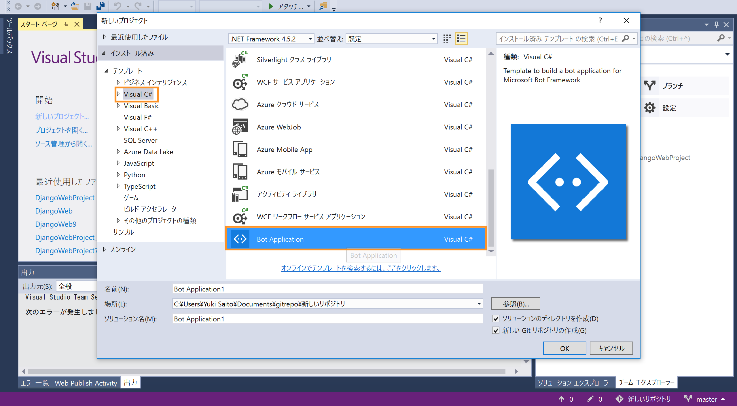The image size is (737, 406).
Task: Switch to the Error List tab
Action: coord(35,383)
